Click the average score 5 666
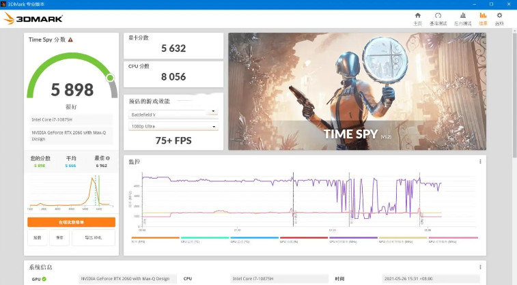Image resolution: width=517 pixels, height=285 pixels. 70,166
